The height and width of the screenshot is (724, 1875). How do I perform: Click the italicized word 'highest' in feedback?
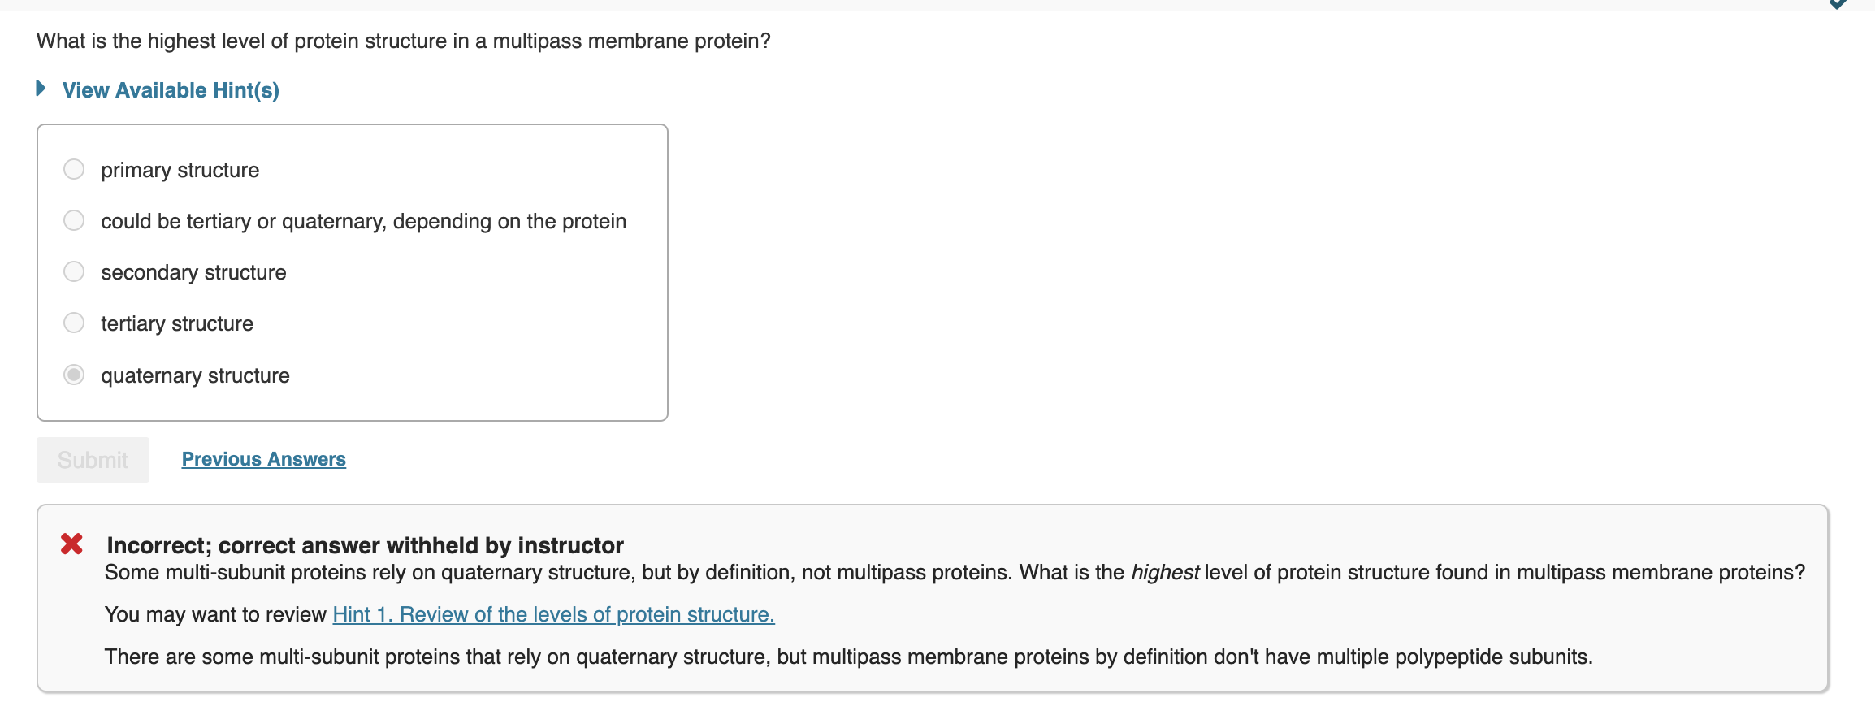(x=1164, y=572)
